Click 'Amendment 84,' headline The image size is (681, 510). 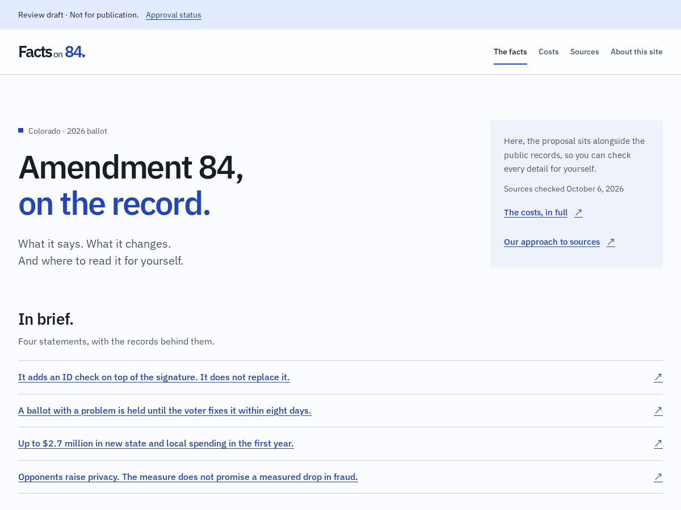131,168
